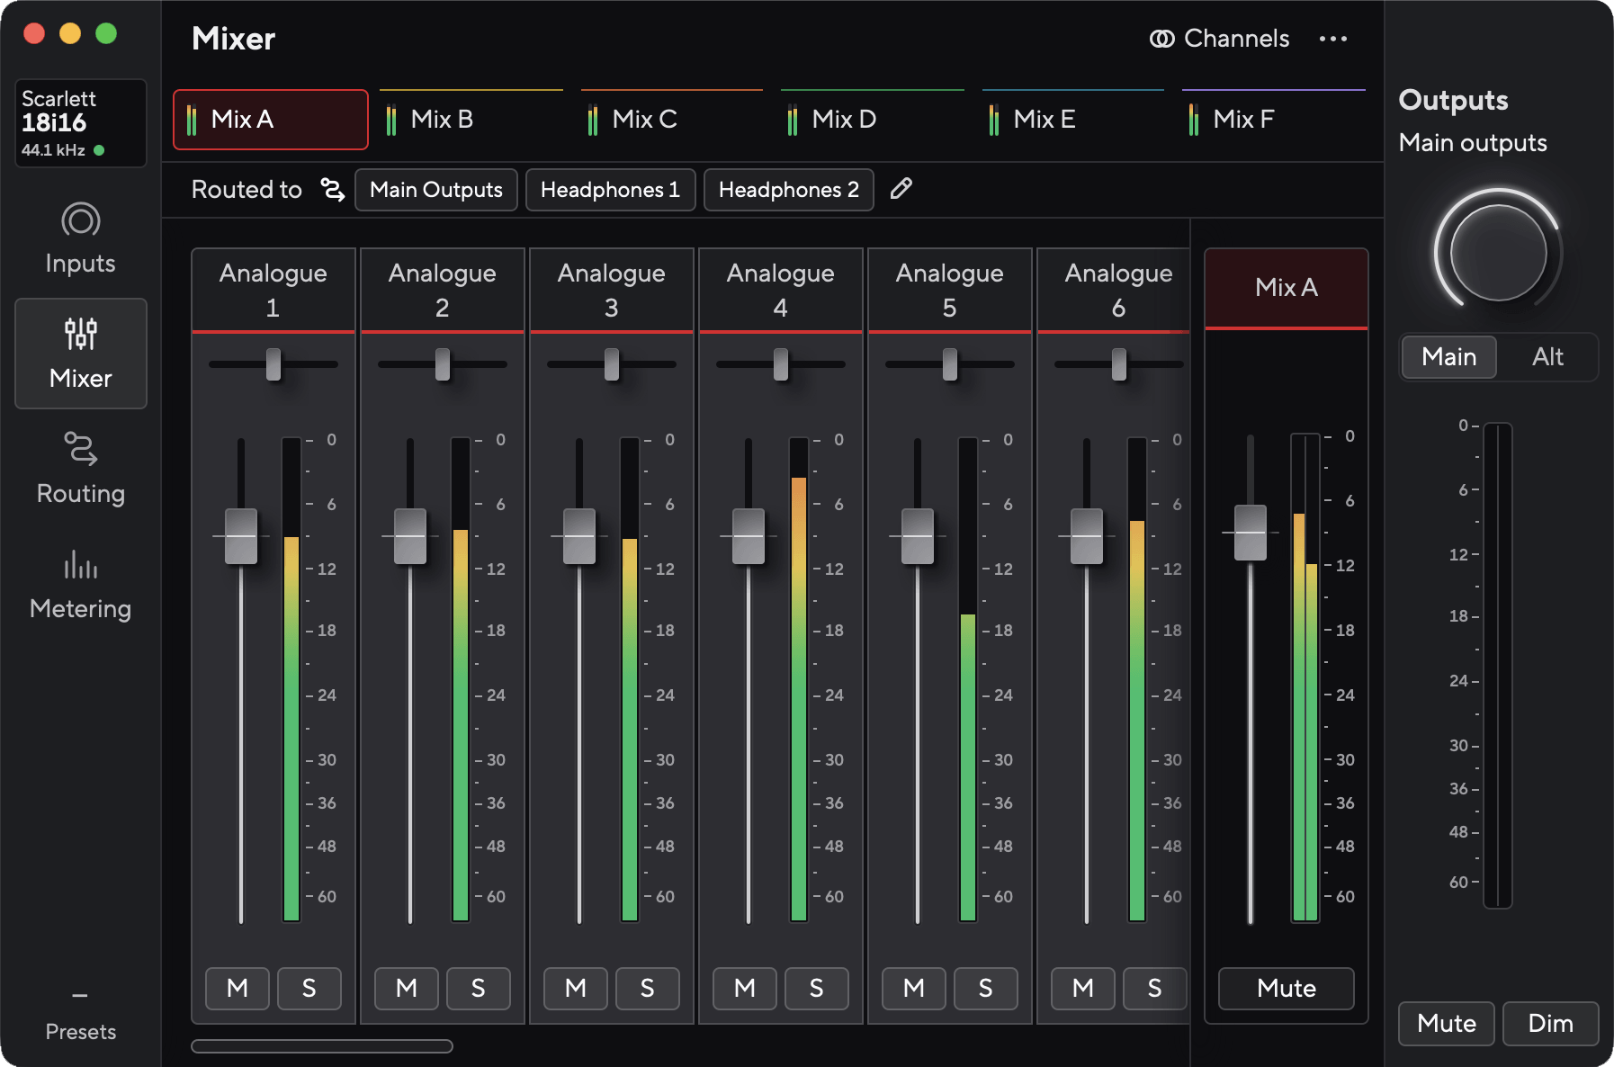The height and width of the screenshot is (1067, 1614).
Task: Open the three-dot more options menu
Action: [1333, 39]
